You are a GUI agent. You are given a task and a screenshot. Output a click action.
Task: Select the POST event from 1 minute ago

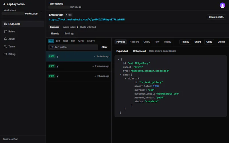(79, 56)
